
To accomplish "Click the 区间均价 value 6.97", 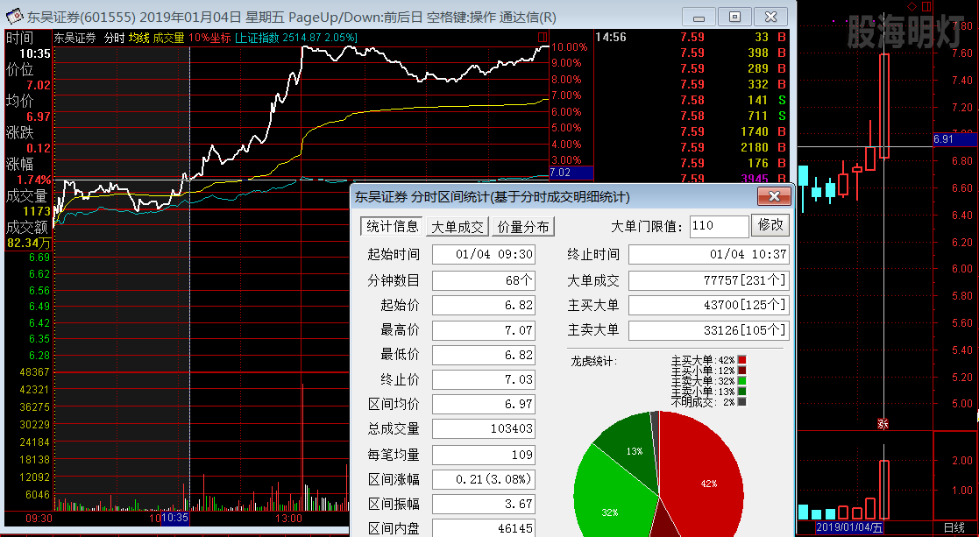I will pos(483,404).
